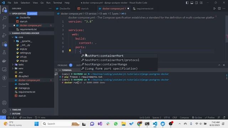Toggle secondary side bar layout icon
The height and width of the screenshot is (128, 228).
(x=196, y=3)
